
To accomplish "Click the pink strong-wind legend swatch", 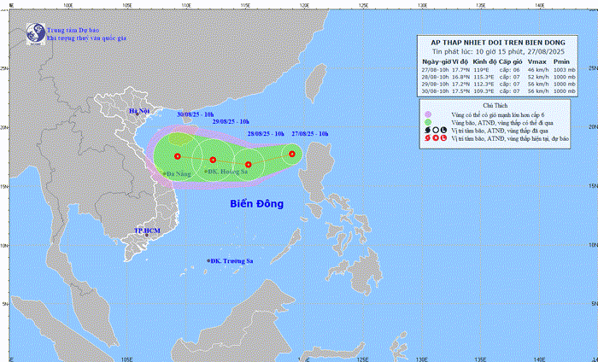I will click(428, 114).
